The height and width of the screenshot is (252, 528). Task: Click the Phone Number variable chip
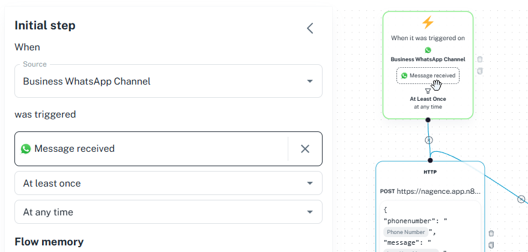tap(406, 232)
